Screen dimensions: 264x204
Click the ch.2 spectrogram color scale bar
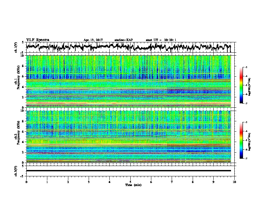pos(241,140)
